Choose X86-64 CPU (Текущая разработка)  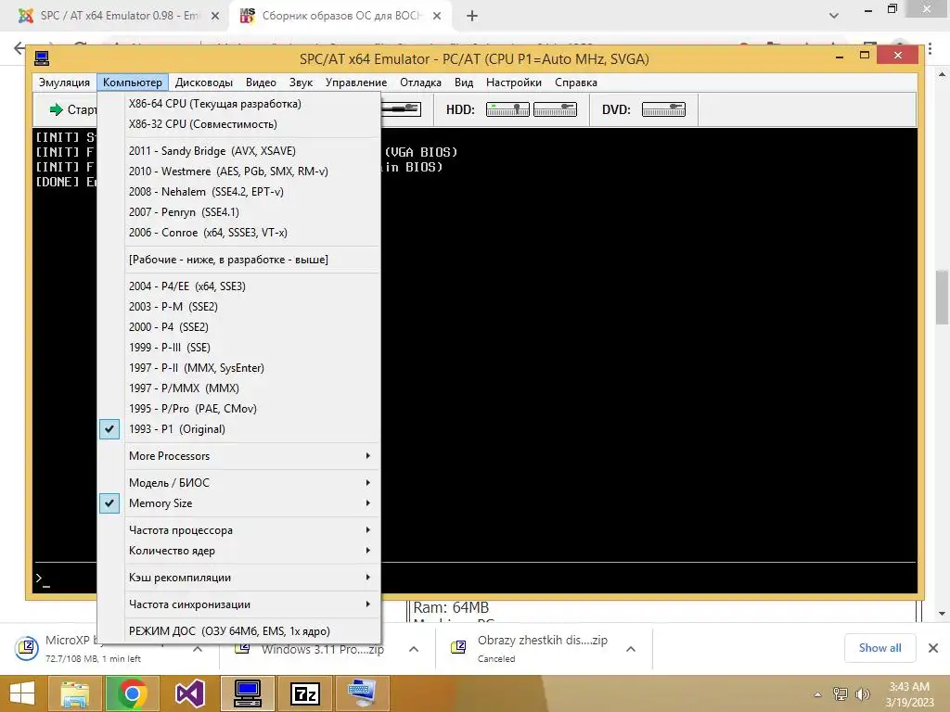(x=238, y=104)
